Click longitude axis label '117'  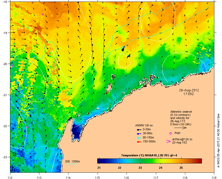(x=156, y=177)
